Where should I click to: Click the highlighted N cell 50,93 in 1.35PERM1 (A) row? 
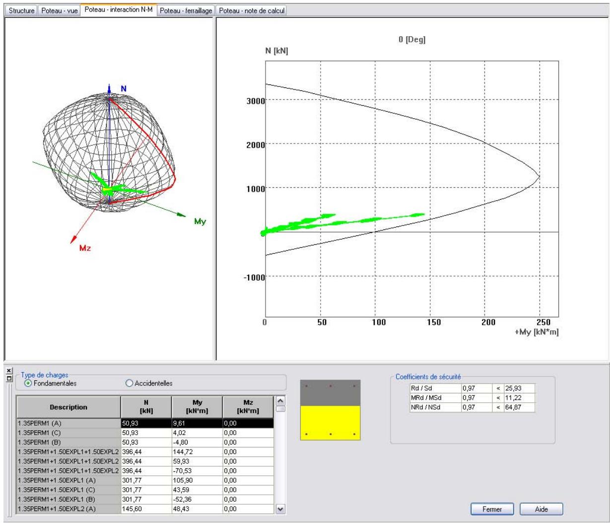tap(146, 423)
